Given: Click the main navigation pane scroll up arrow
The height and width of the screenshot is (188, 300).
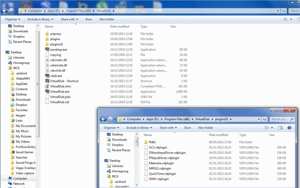Looking at the screenshot, I should click(38, 26).
